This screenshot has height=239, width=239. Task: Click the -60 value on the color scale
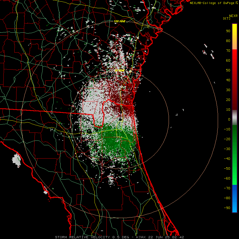[227, 178]
